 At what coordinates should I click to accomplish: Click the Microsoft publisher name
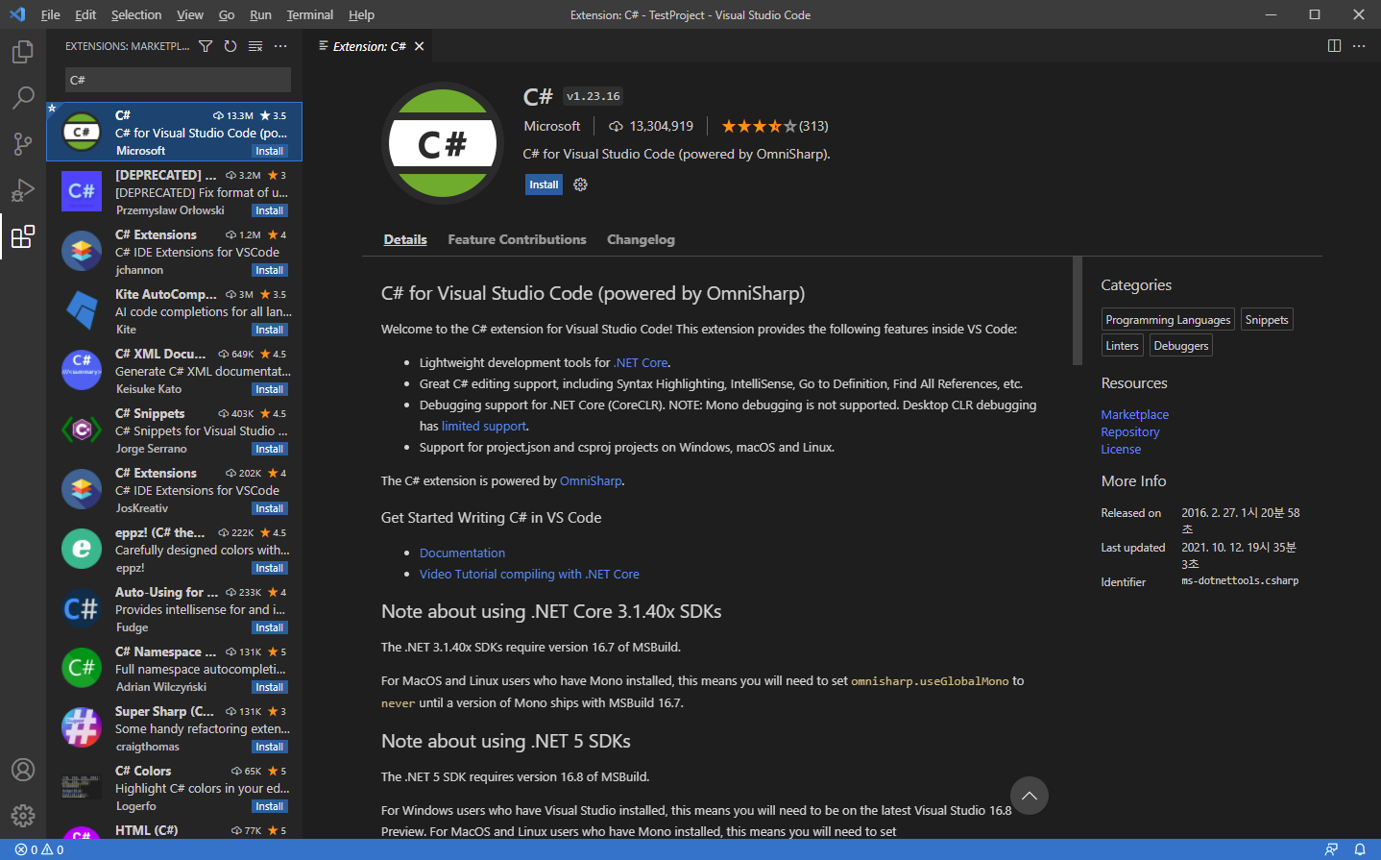tap(552, 126)
